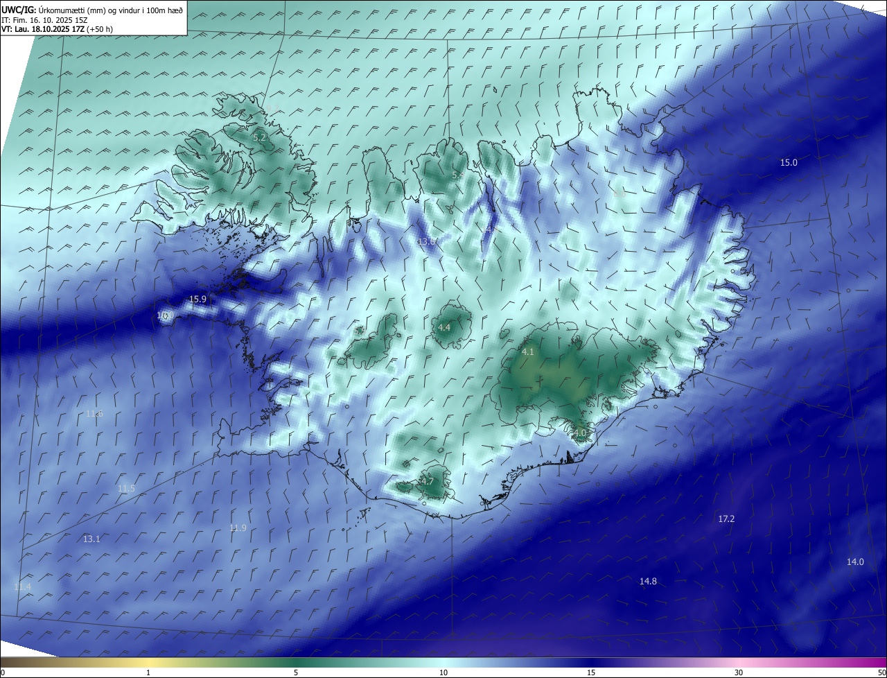Image resolution: width=887 pixels, height=678 pixels.
Task: Click the 30 tick on the color scale
Action: (739, 672)
